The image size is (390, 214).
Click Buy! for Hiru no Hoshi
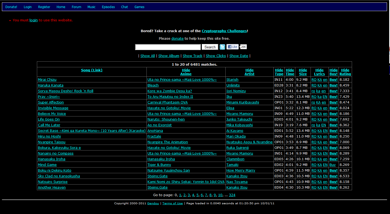[334, 136]
